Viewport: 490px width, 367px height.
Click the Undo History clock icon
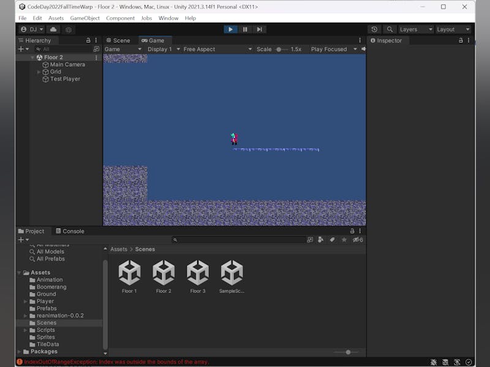coord(374,29)
